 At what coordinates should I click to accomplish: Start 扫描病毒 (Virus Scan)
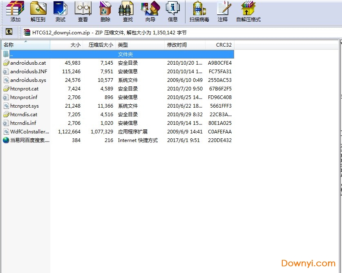coord(199,11)
